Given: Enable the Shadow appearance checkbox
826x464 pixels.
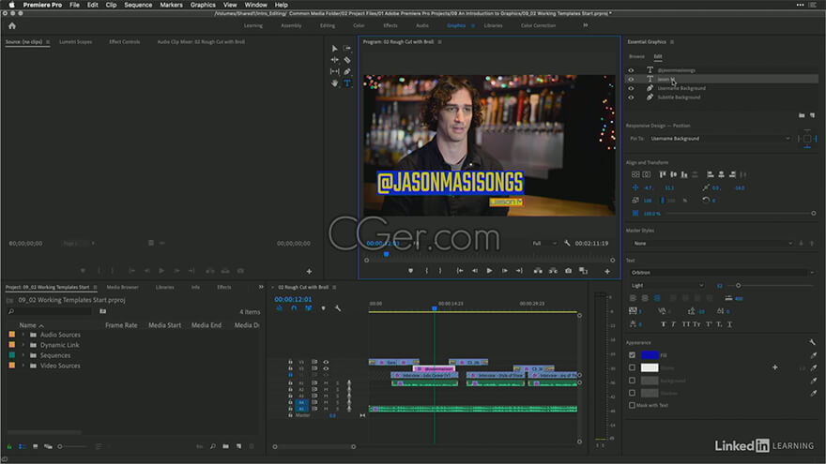Looking at the screenshot, I should (x=632, y=393).
